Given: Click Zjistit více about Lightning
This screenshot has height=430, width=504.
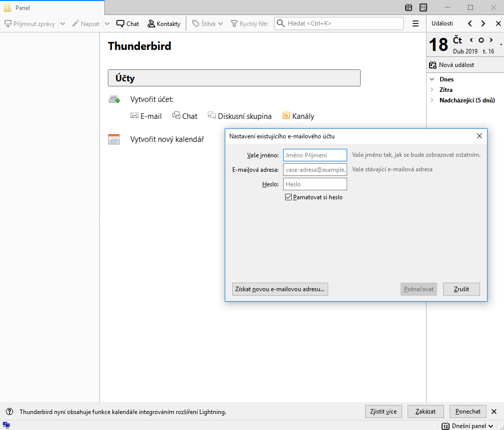Looking at the screenshot, I should pyautogui.click(x=384, y=412).
